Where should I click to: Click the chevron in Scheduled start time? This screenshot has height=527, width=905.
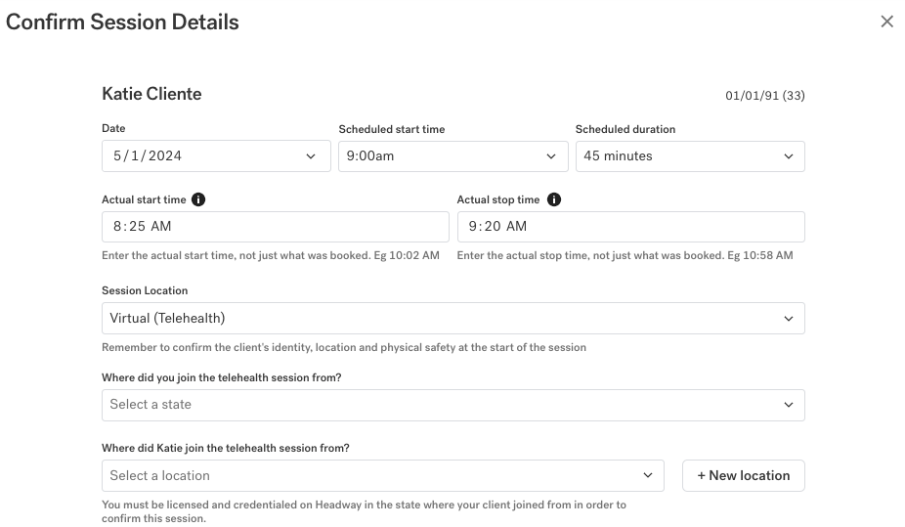pyautogui.click(x=549, y=156)
